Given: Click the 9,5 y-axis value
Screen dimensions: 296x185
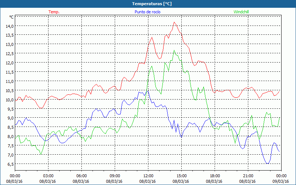Looking at the screenshot, I should coord(11,109).
